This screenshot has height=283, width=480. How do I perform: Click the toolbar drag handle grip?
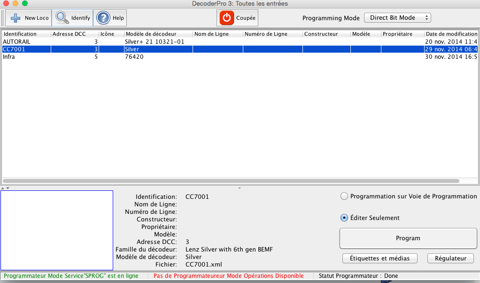[3, 18]
